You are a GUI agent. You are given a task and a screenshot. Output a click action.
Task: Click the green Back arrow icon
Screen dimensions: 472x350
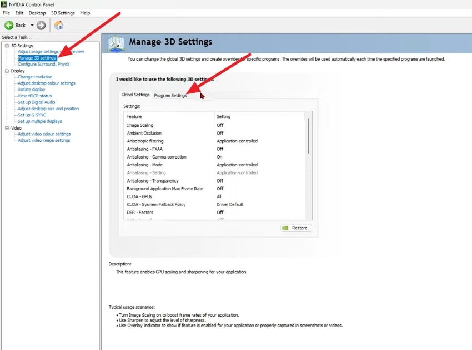click(9, 26)
